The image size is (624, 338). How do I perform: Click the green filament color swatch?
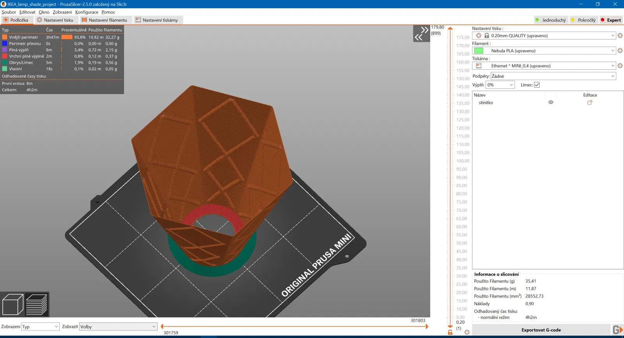tap(479, 51)
